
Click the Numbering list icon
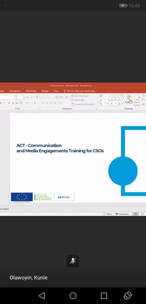click(49, 97)
